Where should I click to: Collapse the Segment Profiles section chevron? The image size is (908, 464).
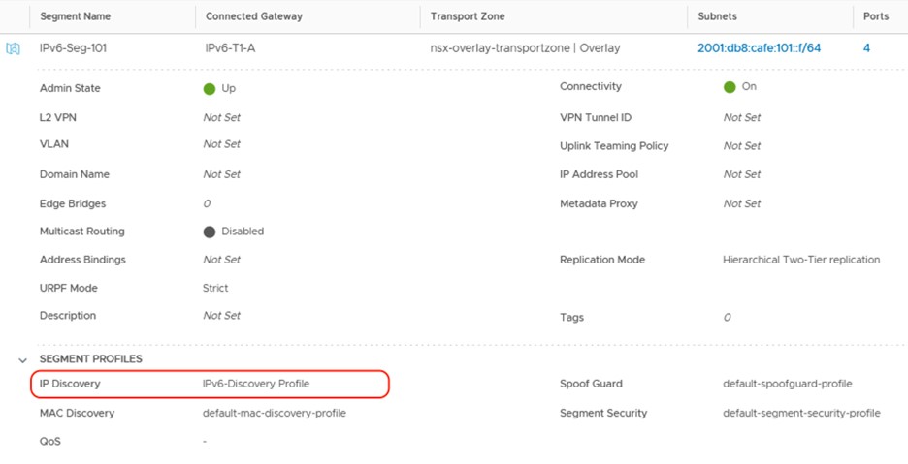click(22, 359)
